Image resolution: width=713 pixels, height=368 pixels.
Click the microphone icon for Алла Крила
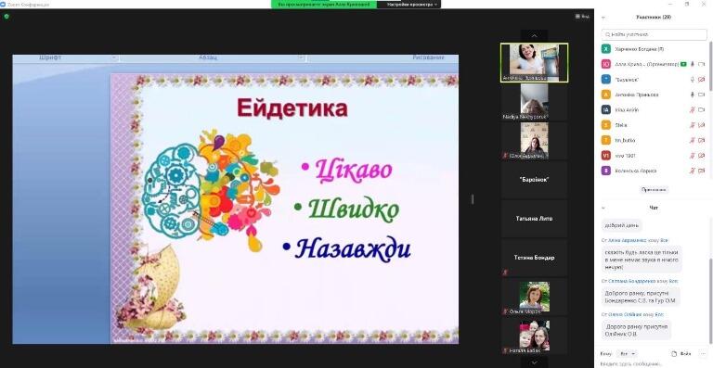point(693,65)
